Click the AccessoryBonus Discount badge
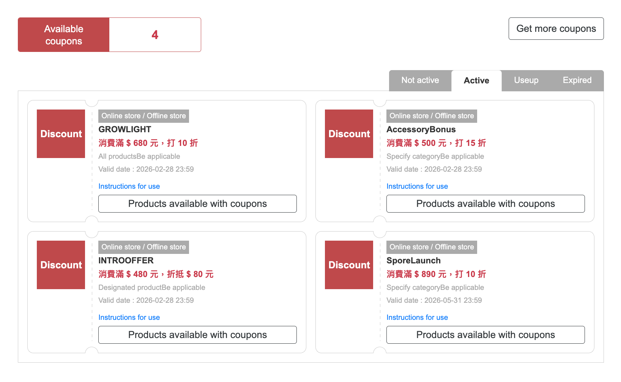The width and height of the screenshot is (621, 382). tap(349, 134)
